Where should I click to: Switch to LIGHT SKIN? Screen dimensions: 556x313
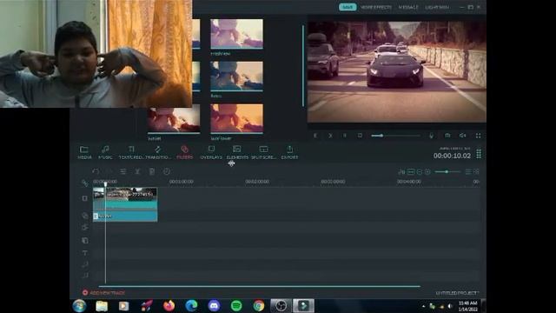tap(437, 7)
